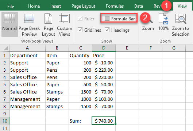This screenshot has height=131, width=193.
Task: Select the View ribbon tab
Action: (182, 6)
